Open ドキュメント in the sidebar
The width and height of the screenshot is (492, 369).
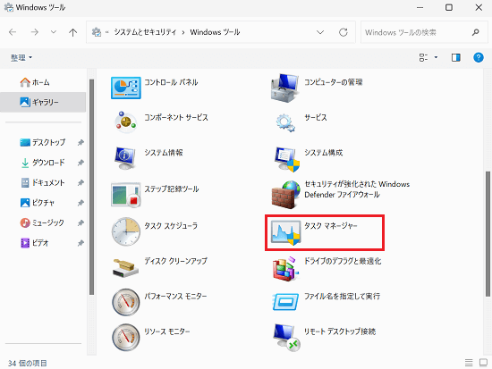click(x=43, y=182)
